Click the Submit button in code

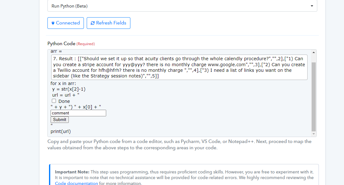60,119
